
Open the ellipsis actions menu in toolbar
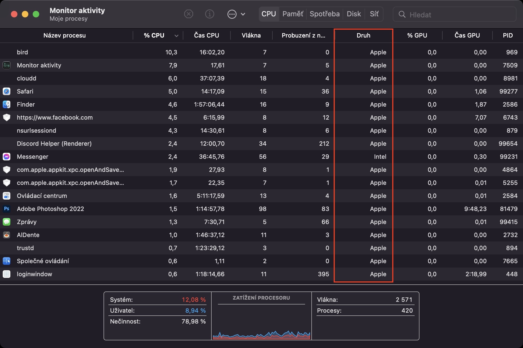pos(232,14)
